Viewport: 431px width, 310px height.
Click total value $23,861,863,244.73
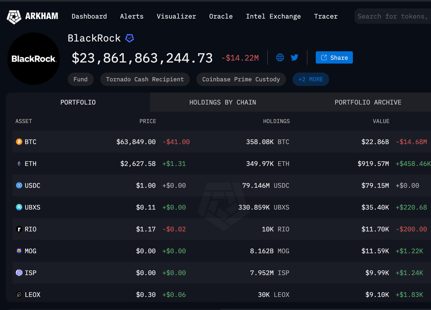pyautogui.click(x=142, y=58)
